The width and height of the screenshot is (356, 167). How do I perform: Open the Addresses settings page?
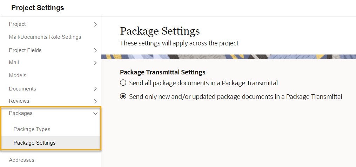tap(21, 160)
